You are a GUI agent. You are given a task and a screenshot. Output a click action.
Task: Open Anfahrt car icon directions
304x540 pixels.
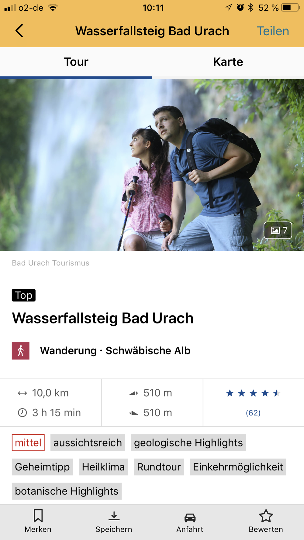(x=190, y=517)
